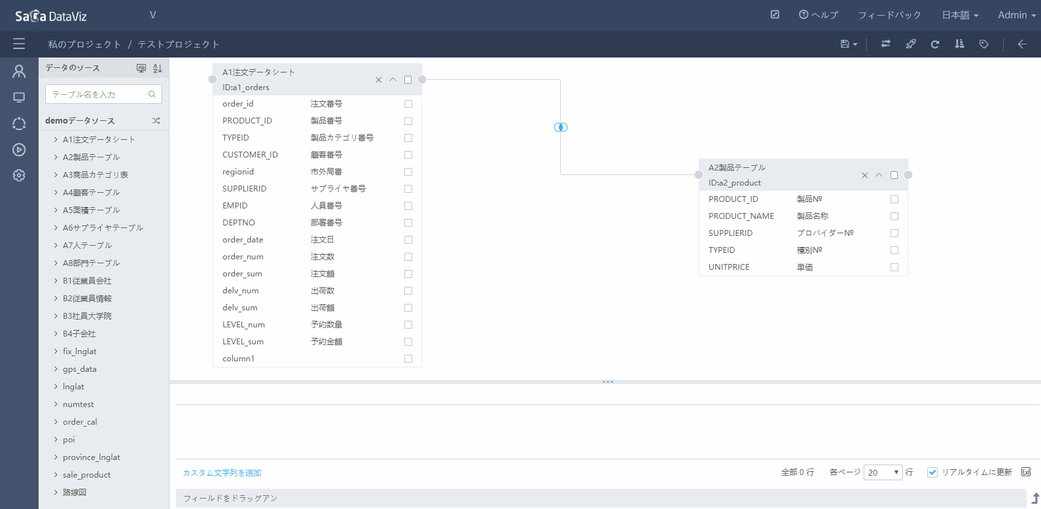Expand B2従業員情報 tree item
1041x509 pixels.
(56, 298)
